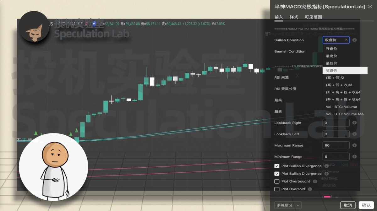Confirm settings with the 确认 button
This screenshot has width=377, height=211.
(x=366, y=205)
